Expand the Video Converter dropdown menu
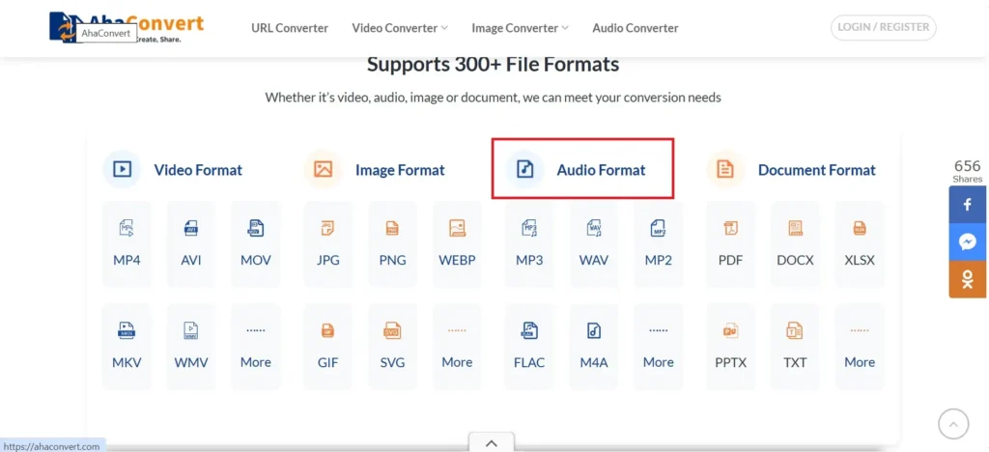989x452 pixels. click(400, 28)
